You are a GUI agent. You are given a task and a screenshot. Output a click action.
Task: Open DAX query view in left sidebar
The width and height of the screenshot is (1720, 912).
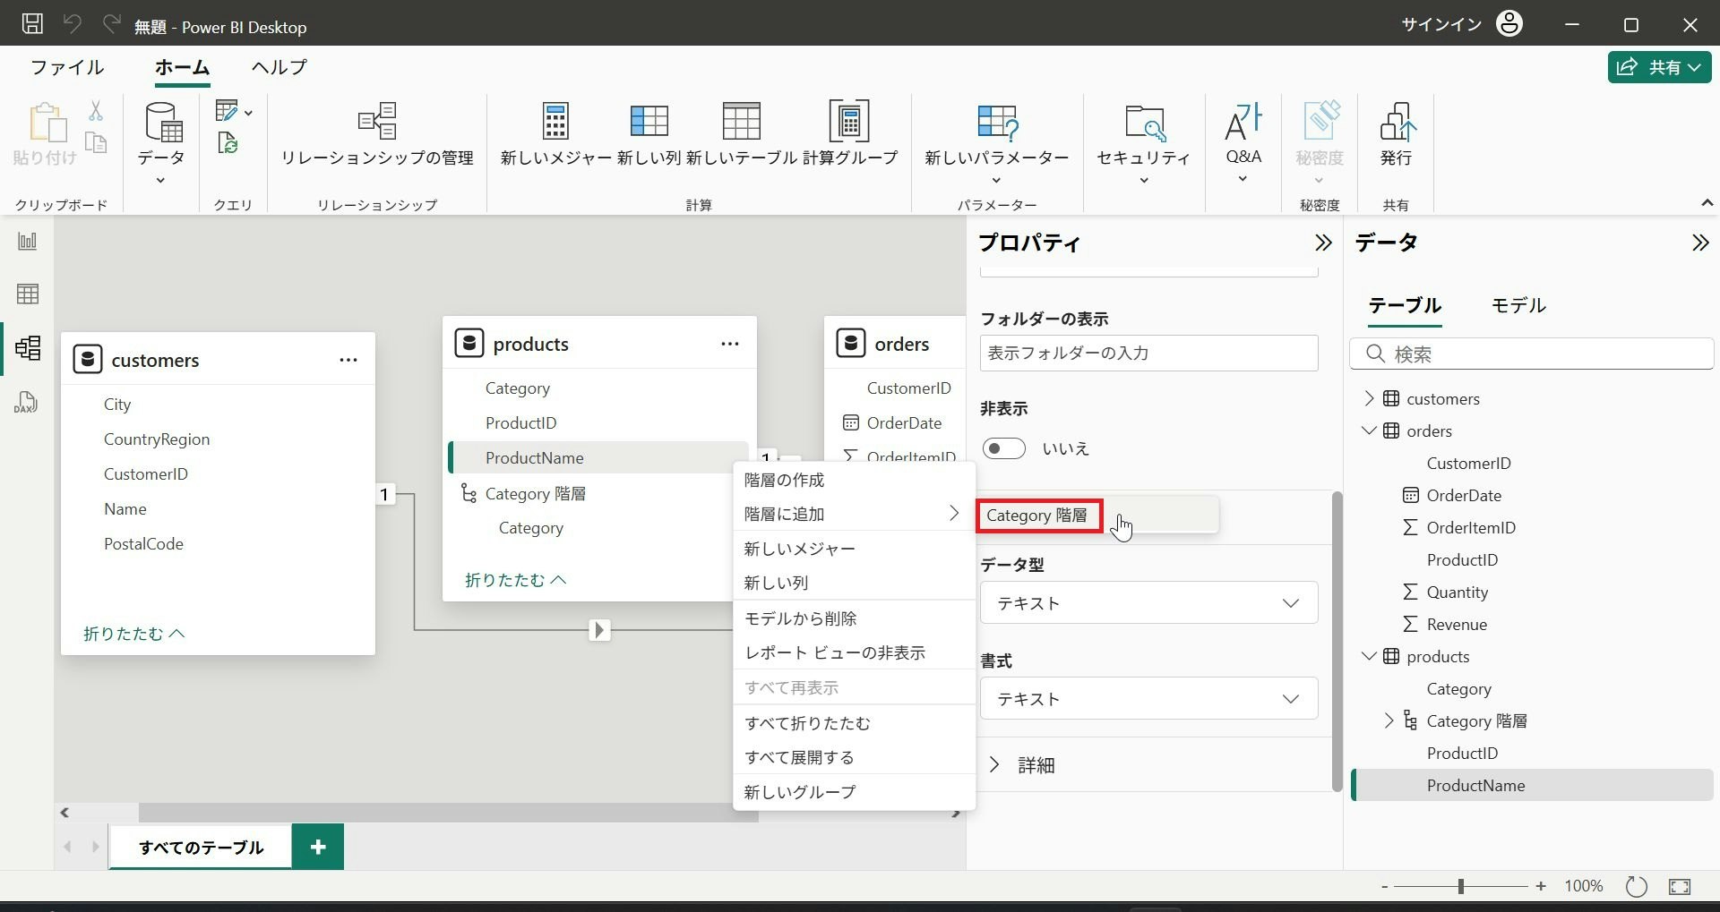point(27,402)
